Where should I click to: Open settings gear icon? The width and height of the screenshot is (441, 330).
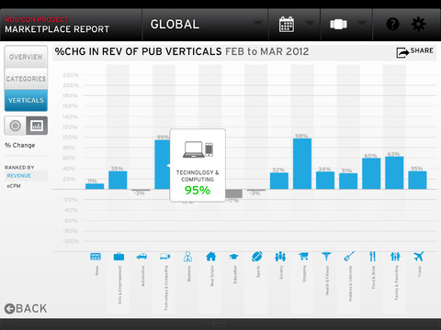coord(418,24)
